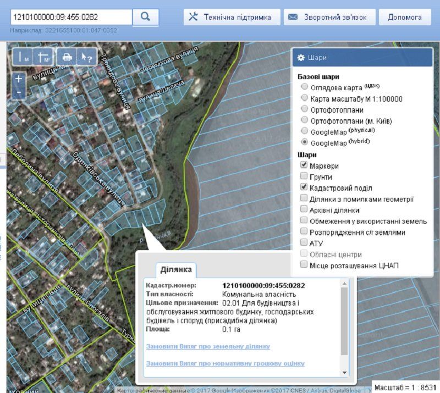
Task: Select the Ортофотоплани base layer
Action: [x=305, y=109]
